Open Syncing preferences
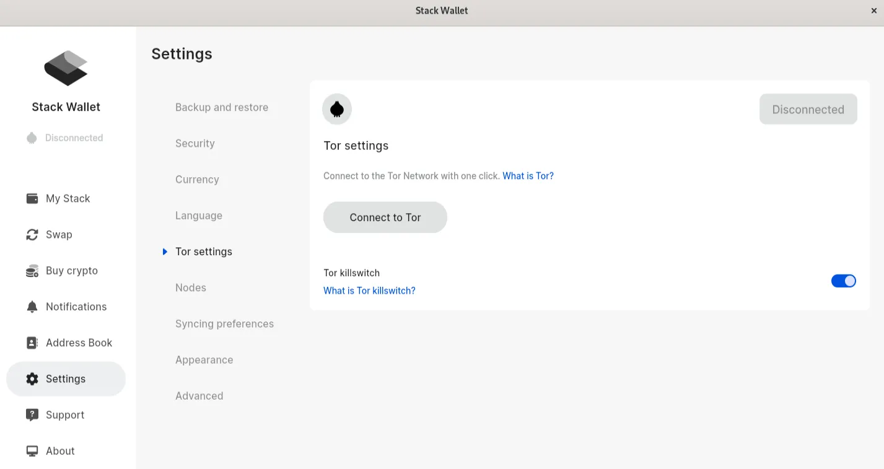884x469 pixels. 224,324
